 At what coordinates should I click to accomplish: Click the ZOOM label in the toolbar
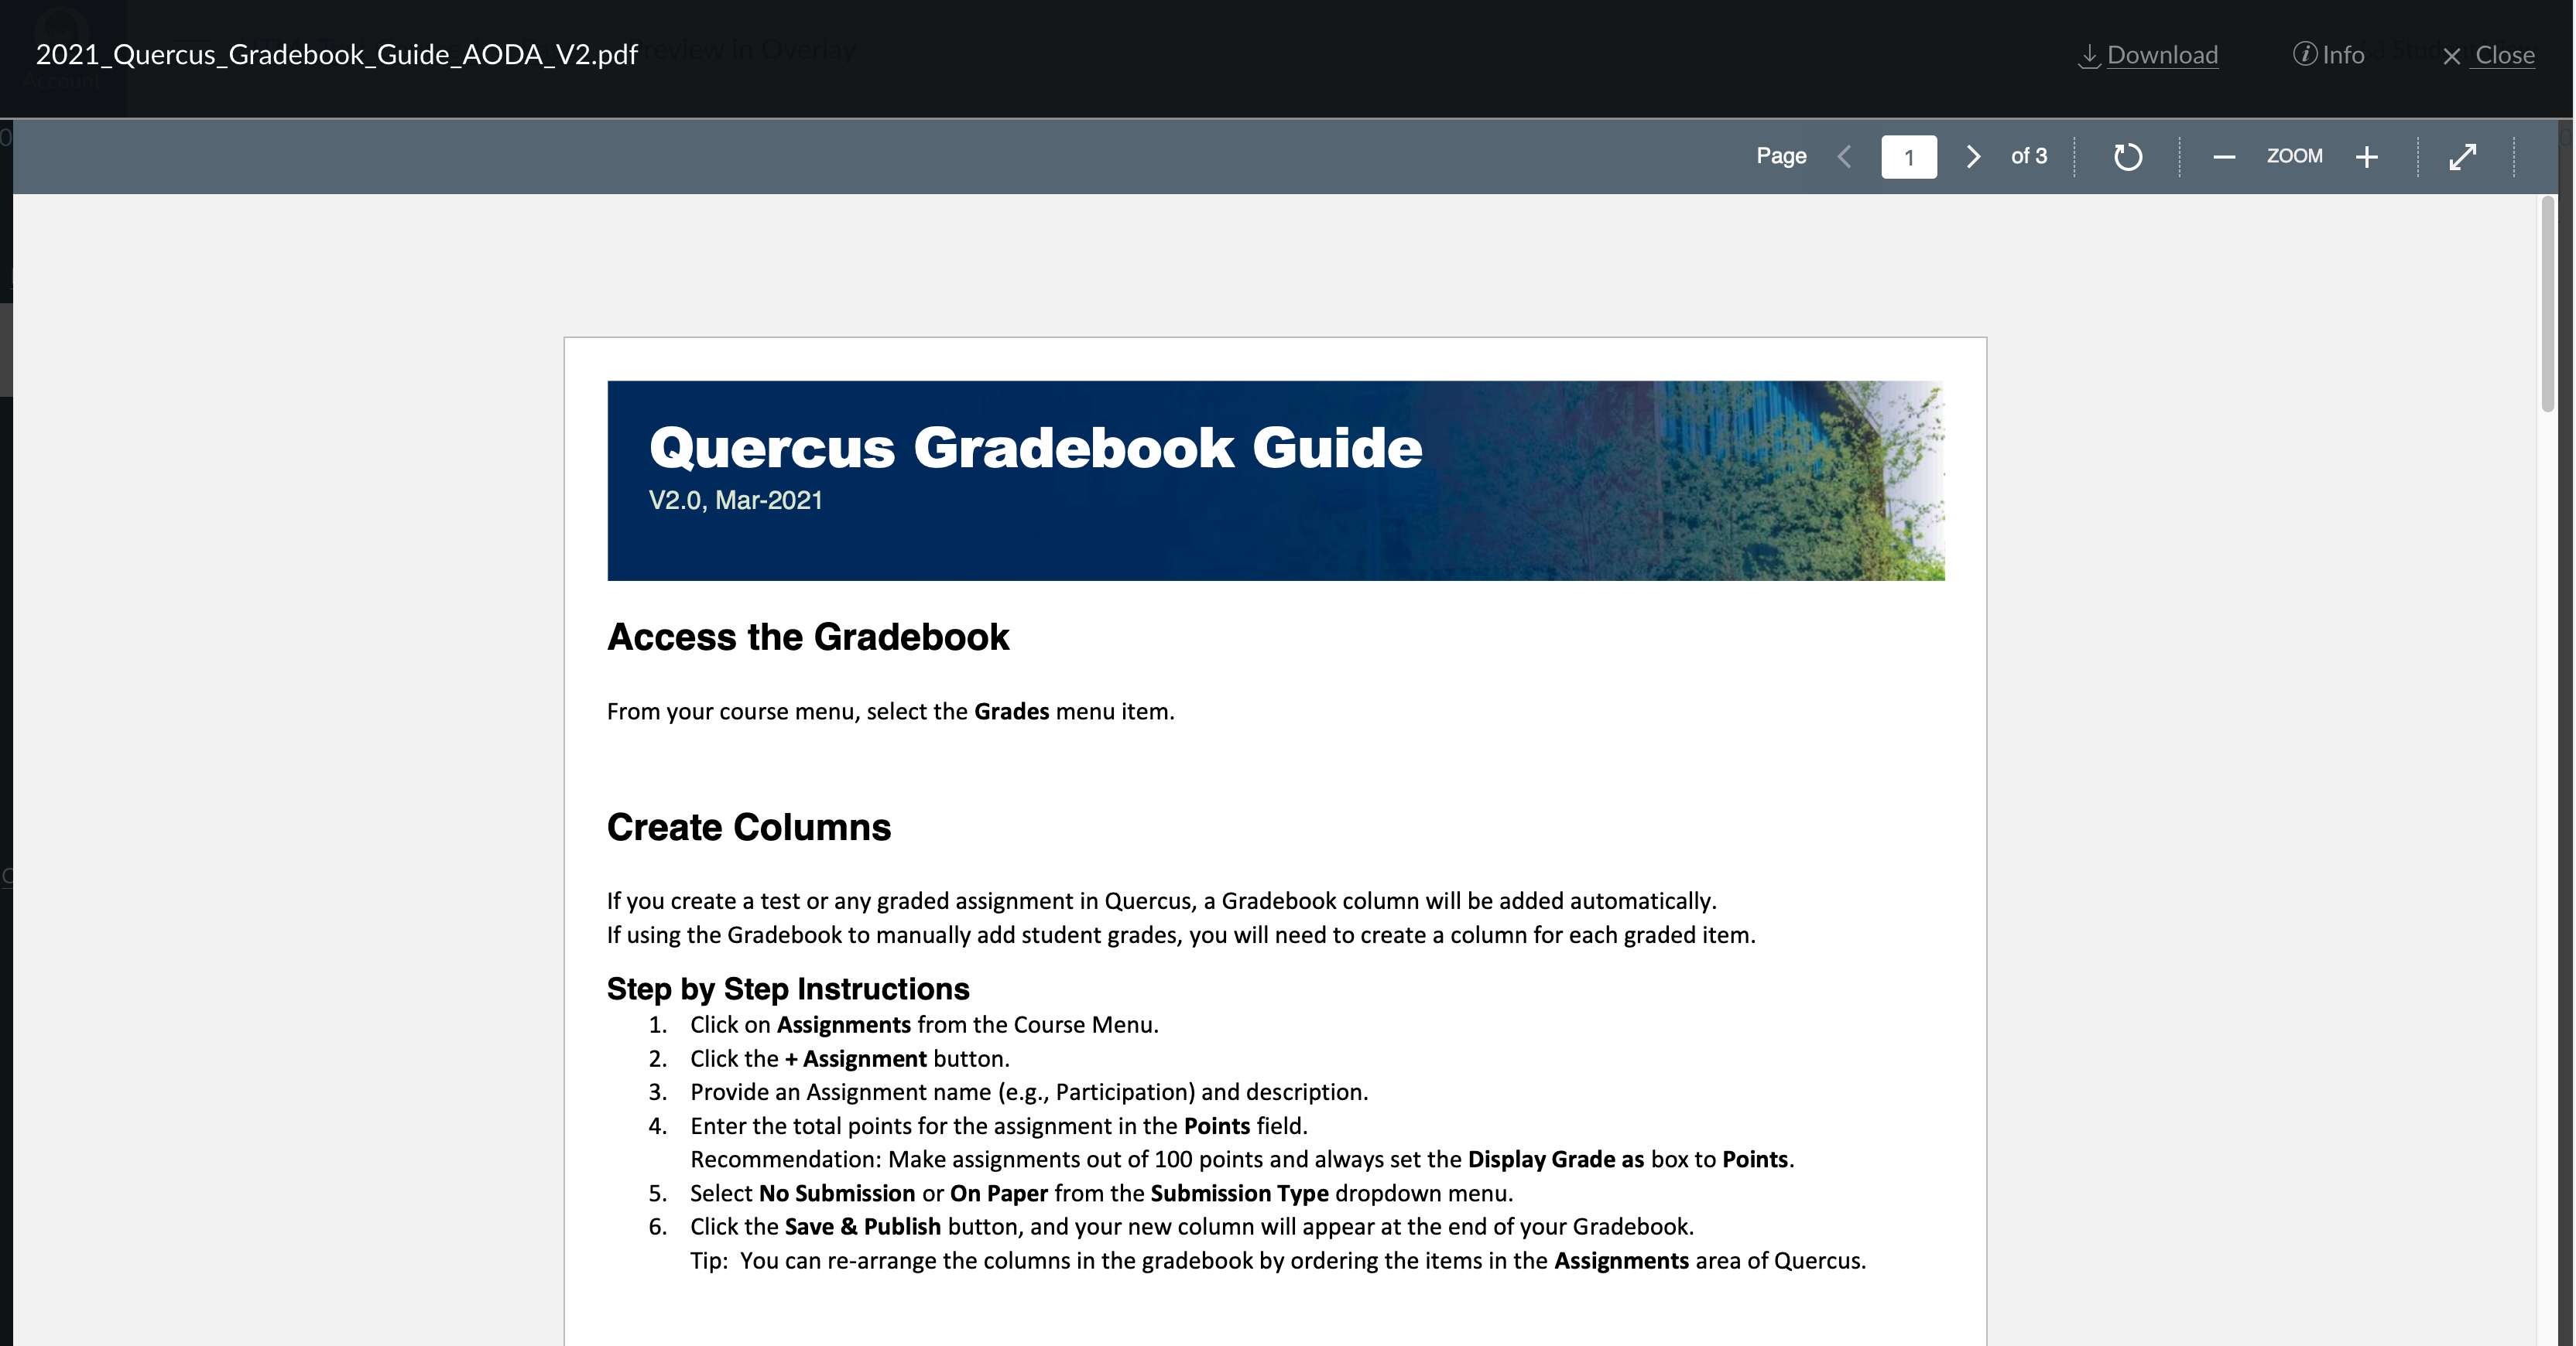(x=2294, y=156)
